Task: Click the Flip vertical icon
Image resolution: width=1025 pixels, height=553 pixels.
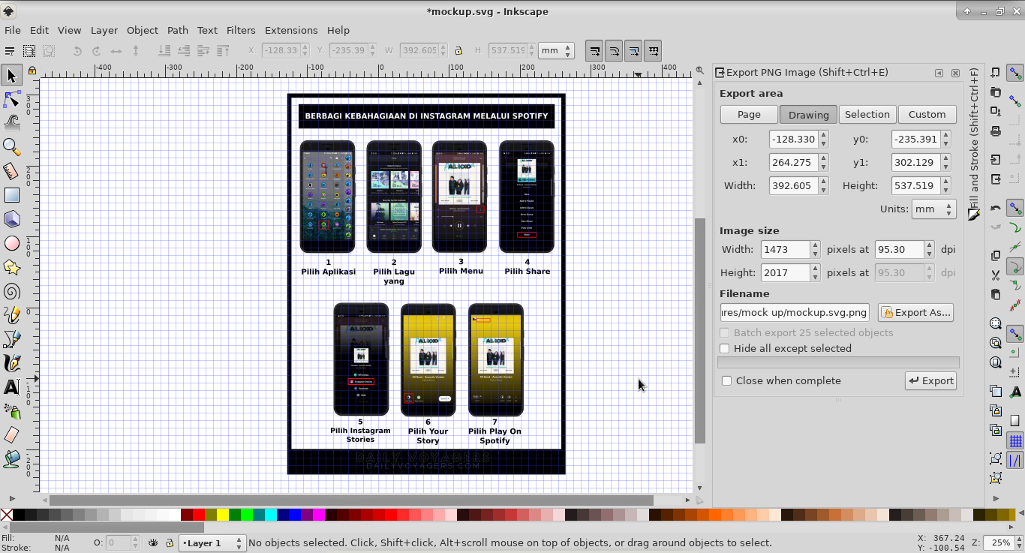Action: [x=136, y=51]
